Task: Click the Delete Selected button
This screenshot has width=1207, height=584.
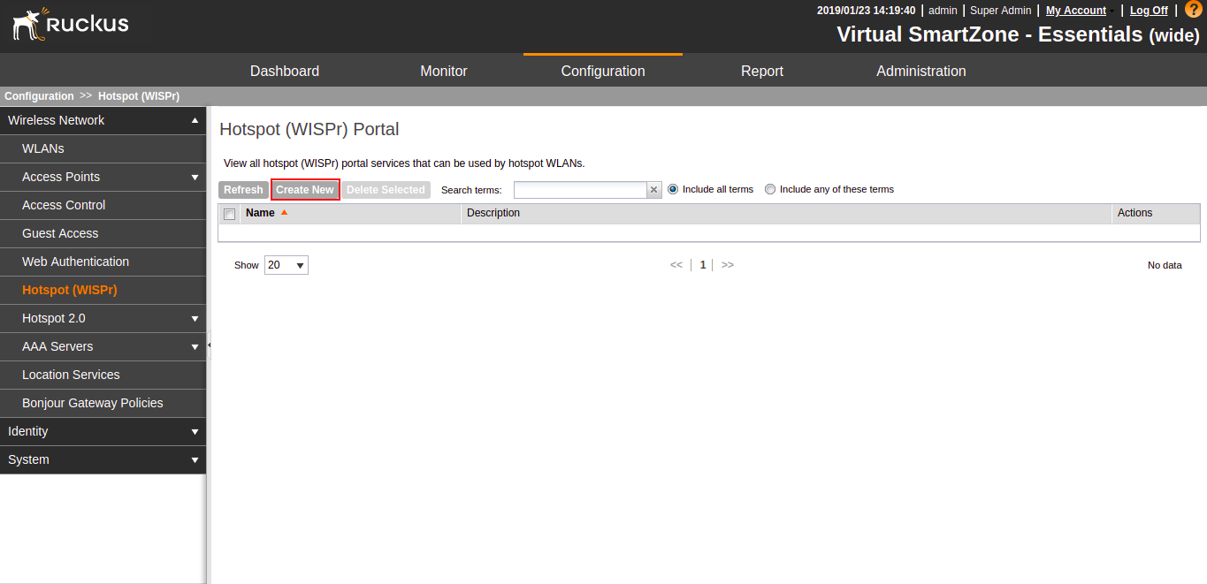Action: click(386, 190)
